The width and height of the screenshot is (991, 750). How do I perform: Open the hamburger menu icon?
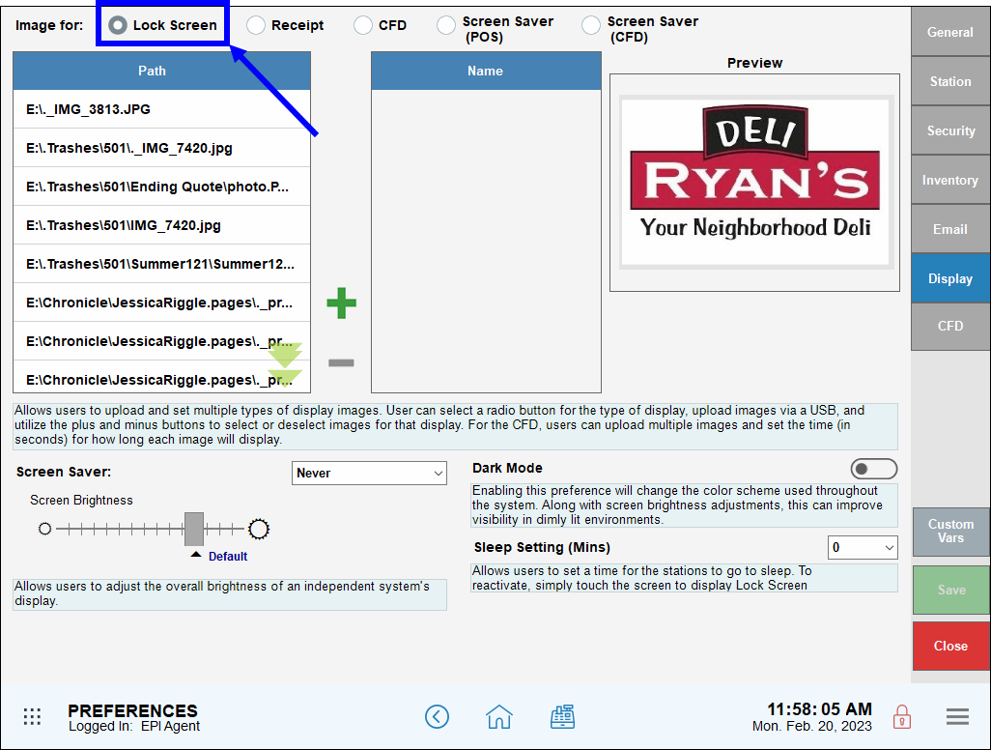957,716
